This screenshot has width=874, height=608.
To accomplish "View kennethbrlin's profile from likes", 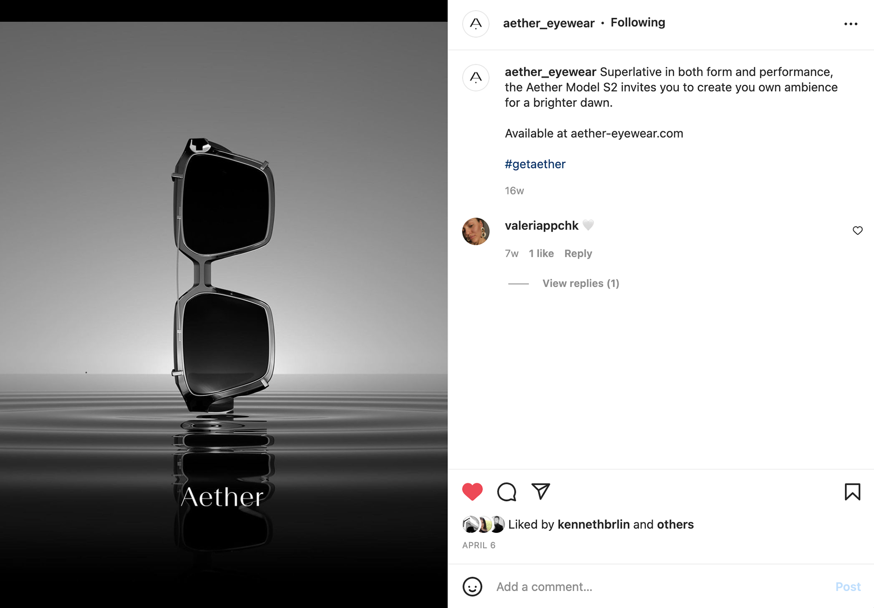I will [594, 524].
